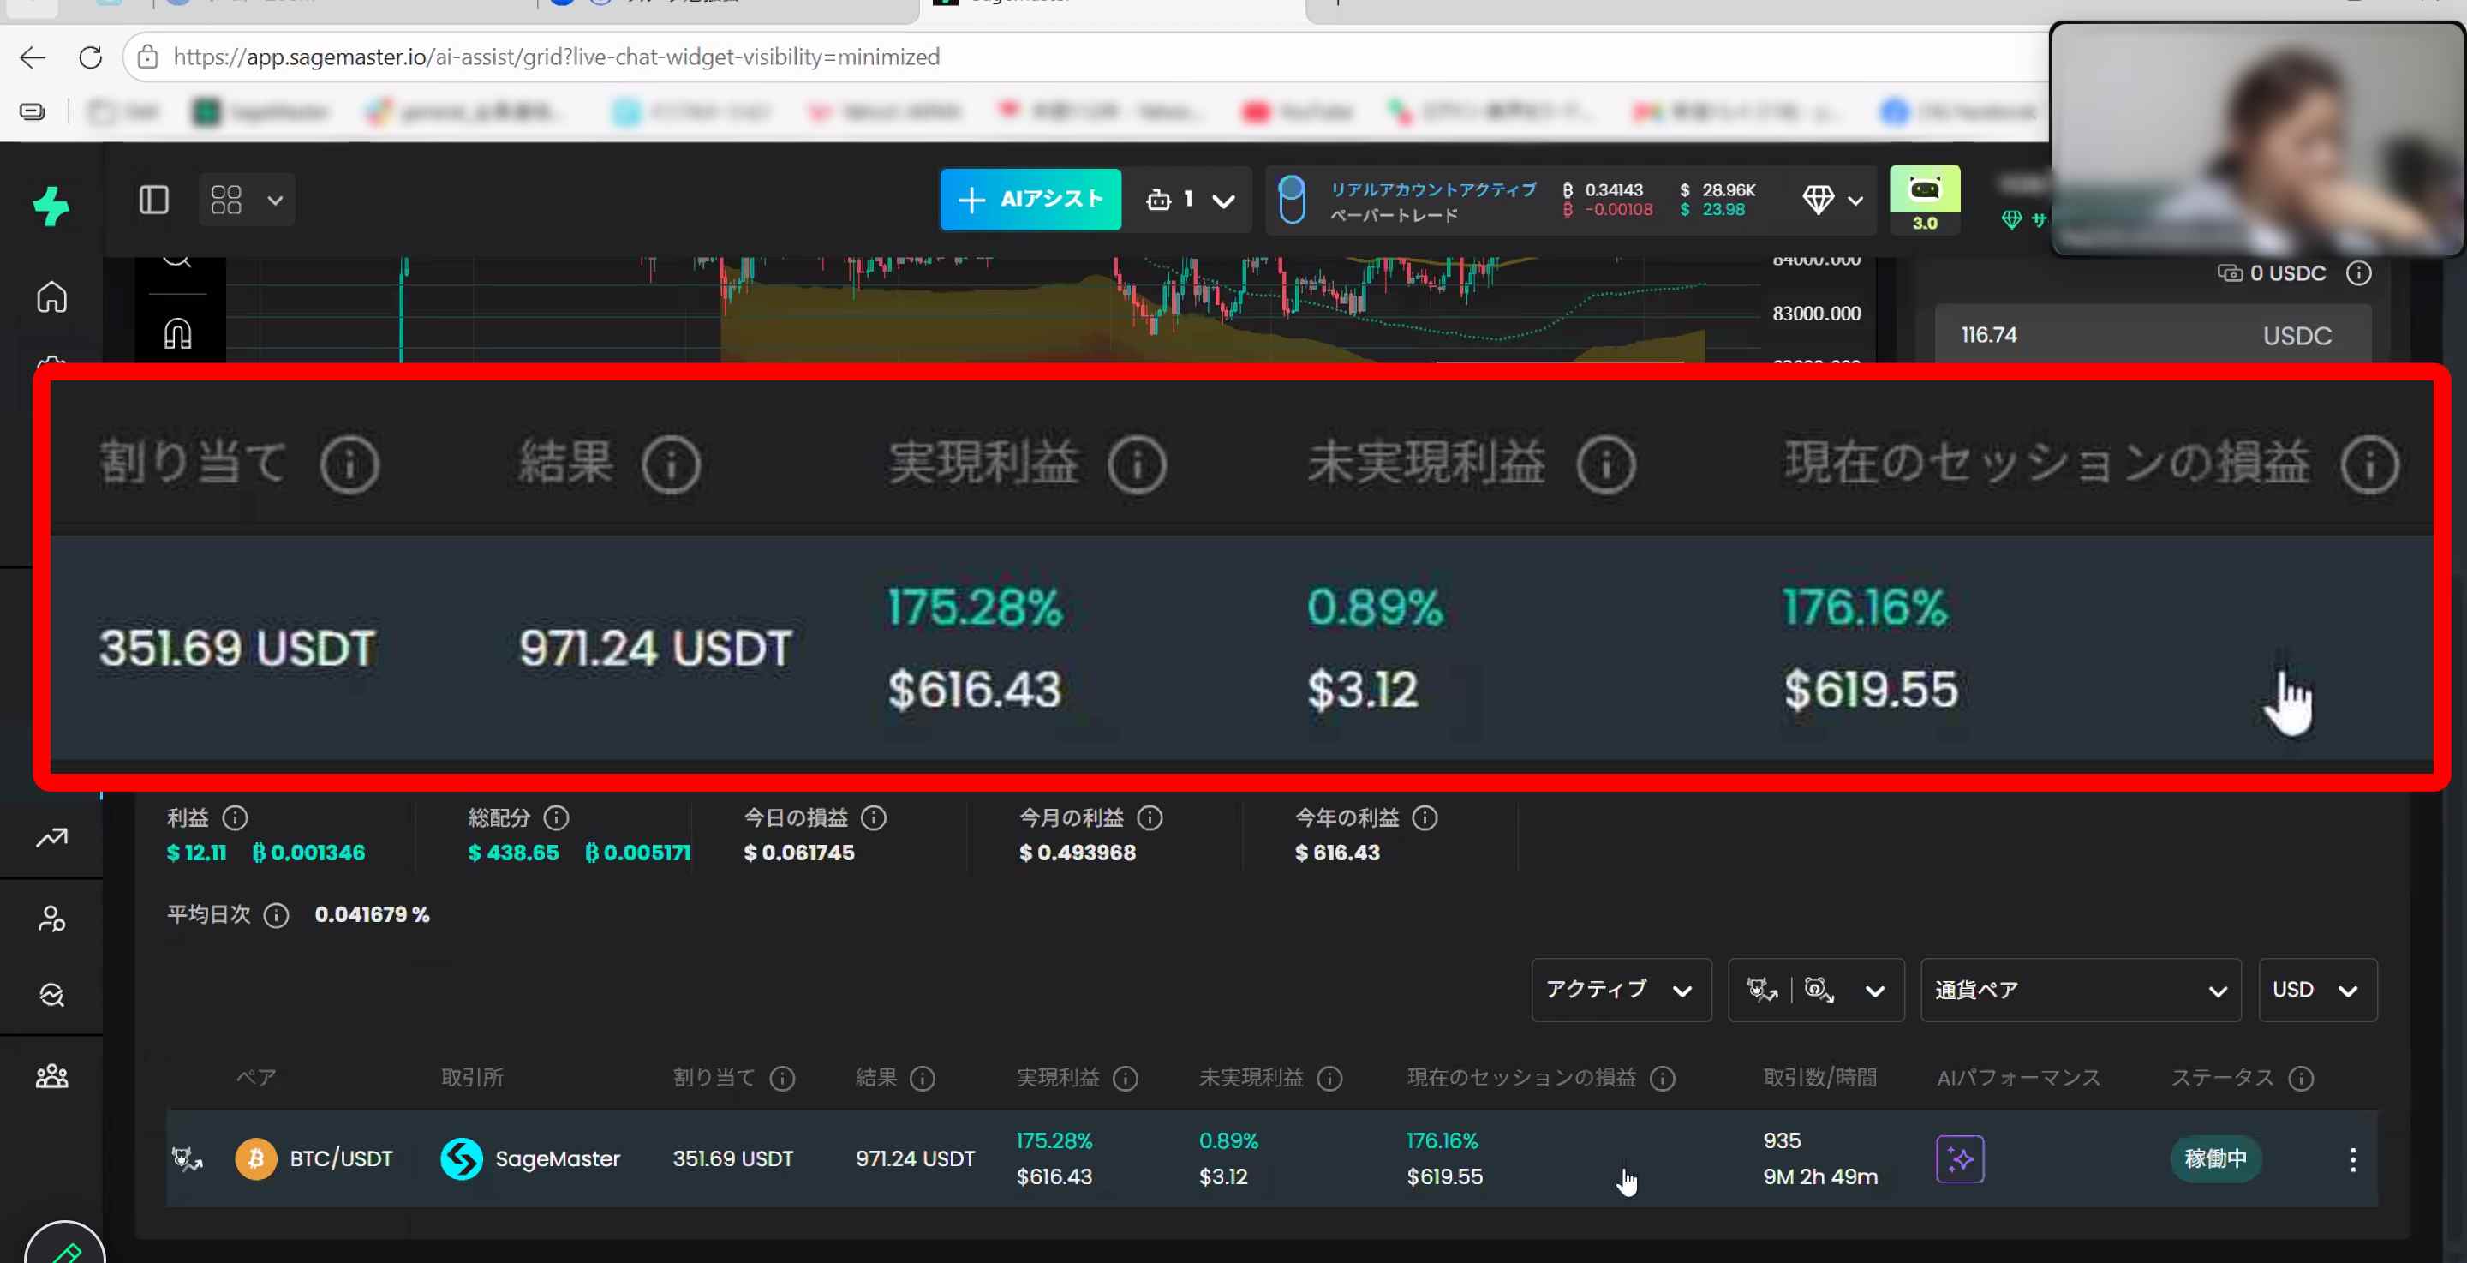Open the diamond plan dropdown
The image size is (2467, 1263).
point(1832,200)
